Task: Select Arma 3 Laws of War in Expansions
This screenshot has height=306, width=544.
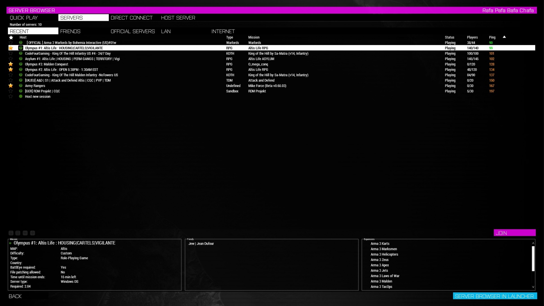Action: 385,276
